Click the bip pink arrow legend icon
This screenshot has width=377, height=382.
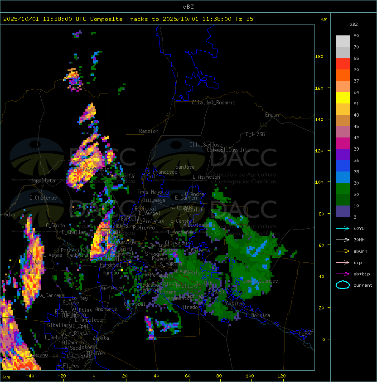[343, 263]
